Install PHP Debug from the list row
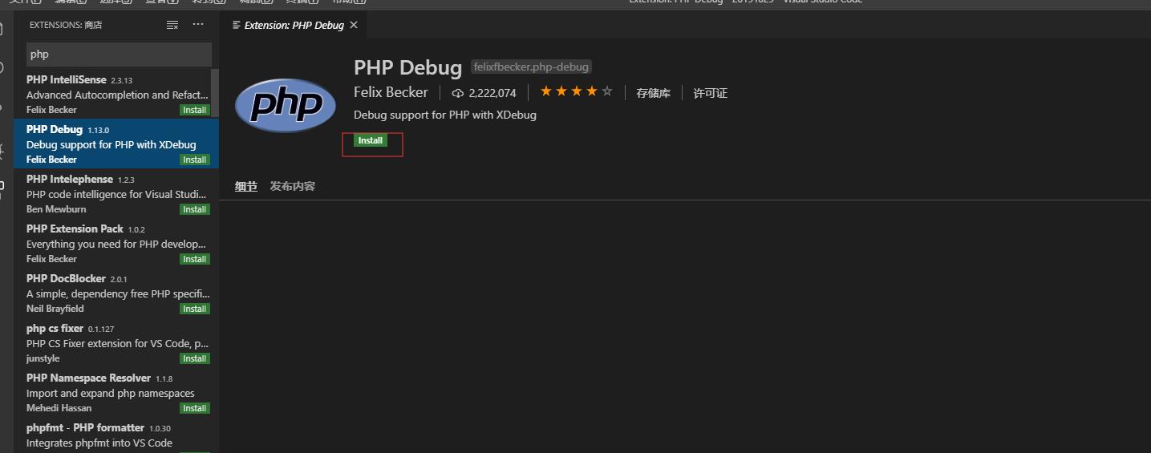 pos(194,160)
